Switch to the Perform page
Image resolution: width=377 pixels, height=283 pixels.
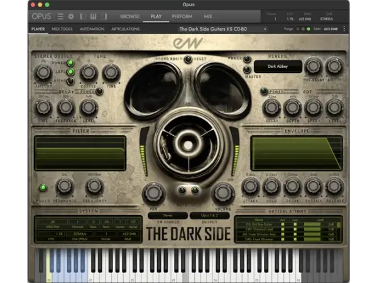tap(182, 16)
